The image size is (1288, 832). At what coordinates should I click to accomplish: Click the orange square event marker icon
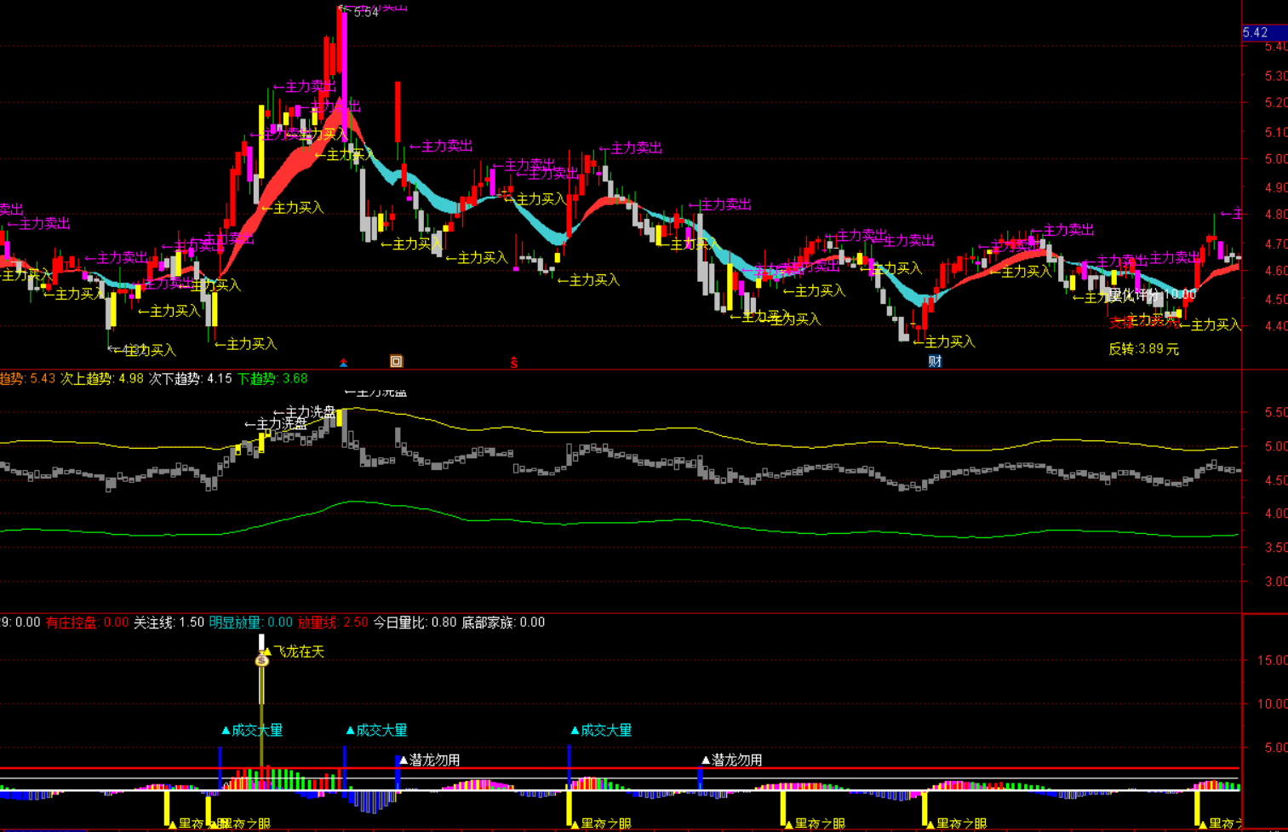point(396,361)
